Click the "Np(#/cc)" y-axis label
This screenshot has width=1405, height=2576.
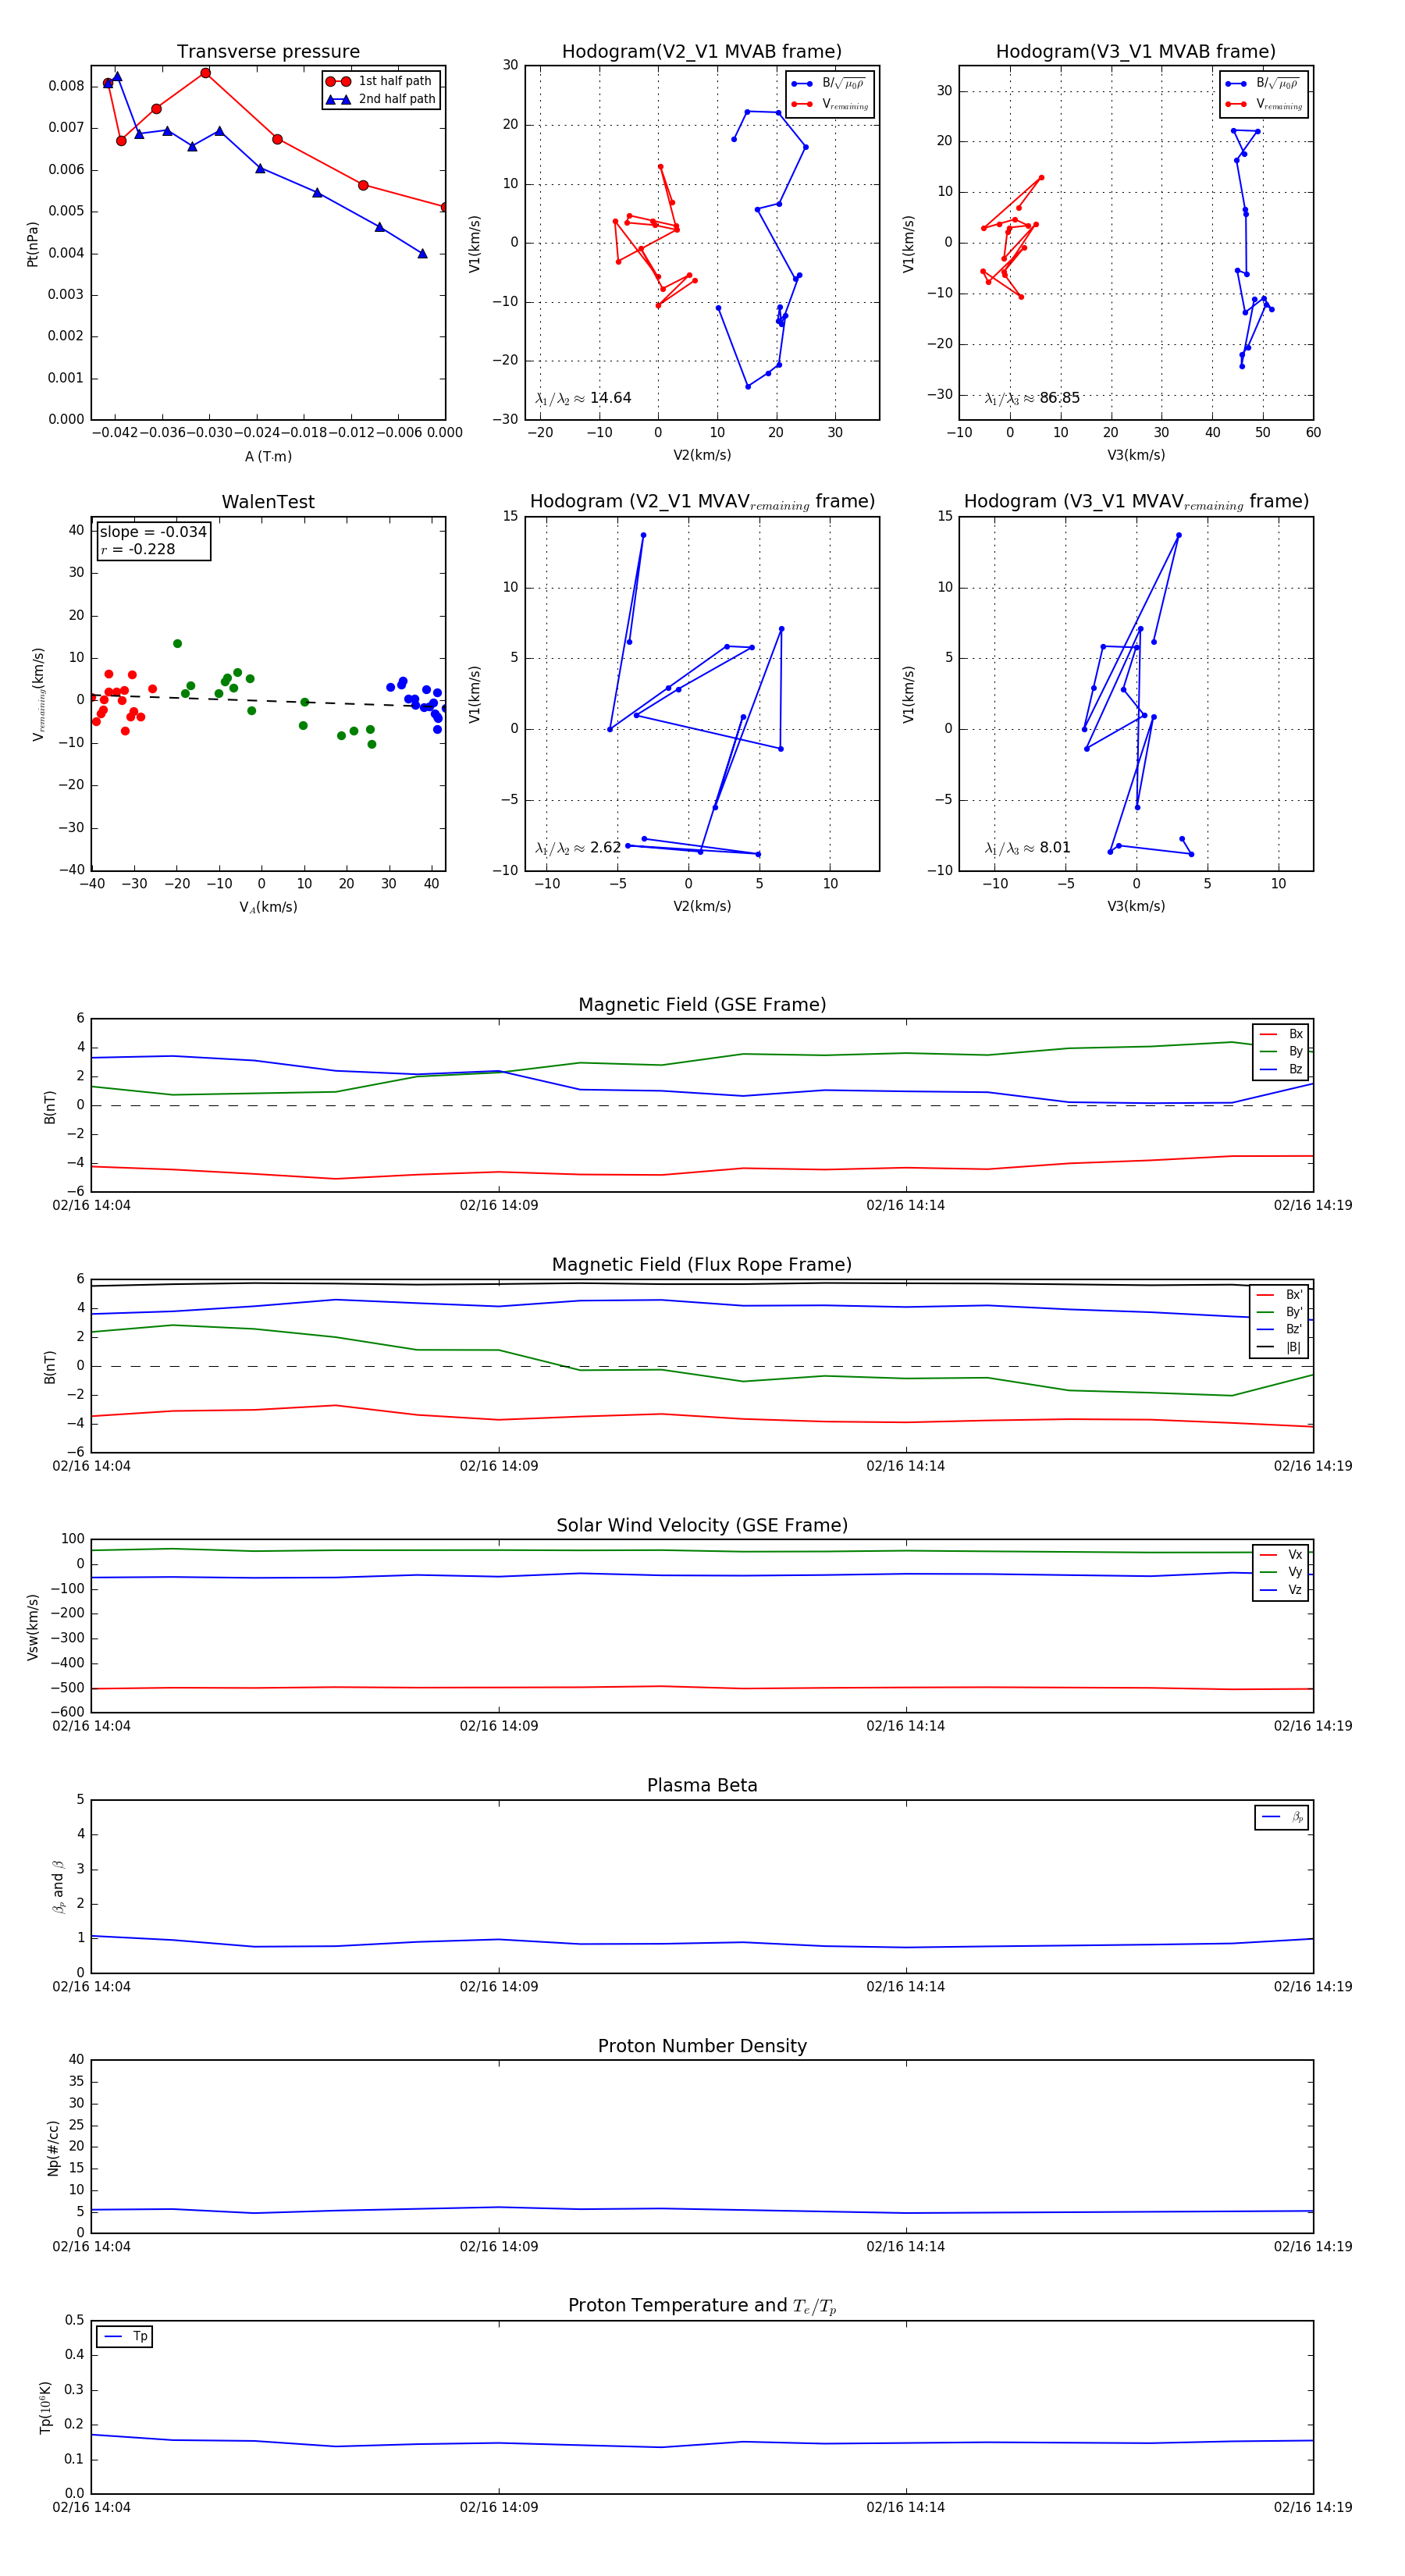[54, 2148]
